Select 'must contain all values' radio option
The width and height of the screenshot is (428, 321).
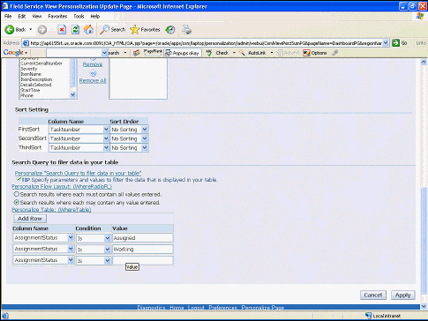point(17,194)
